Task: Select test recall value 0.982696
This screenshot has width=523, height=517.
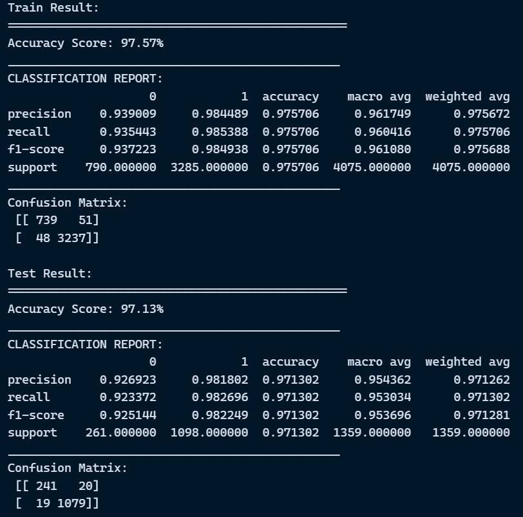Action: point(220,397)
